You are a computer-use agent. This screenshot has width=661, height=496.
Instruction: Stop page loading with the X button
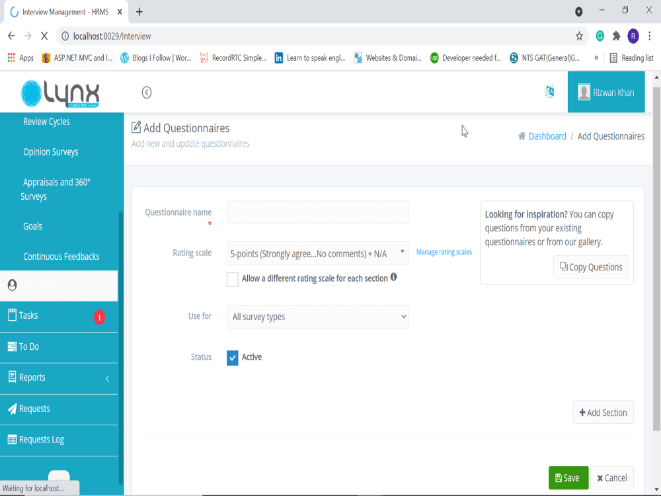(x=44, y=36)
